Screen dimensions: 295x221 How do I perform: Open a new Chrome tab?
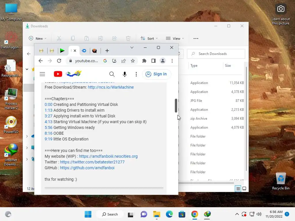point(107,51)
